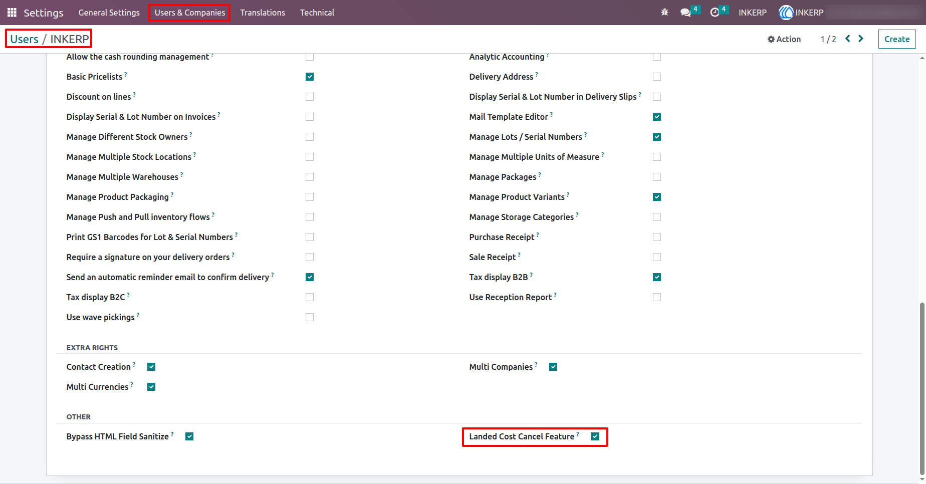Open the Users & Companies menu

[190, 13]
